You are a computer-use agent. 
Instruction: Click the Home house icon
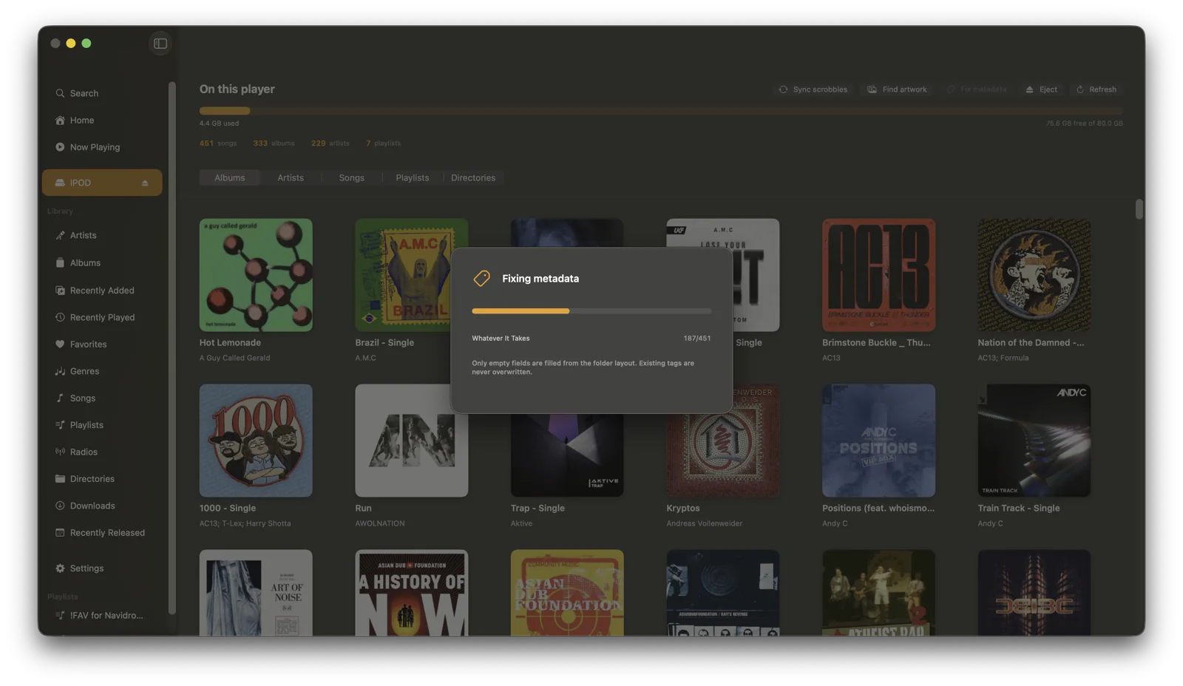click(x=60, y=120)
